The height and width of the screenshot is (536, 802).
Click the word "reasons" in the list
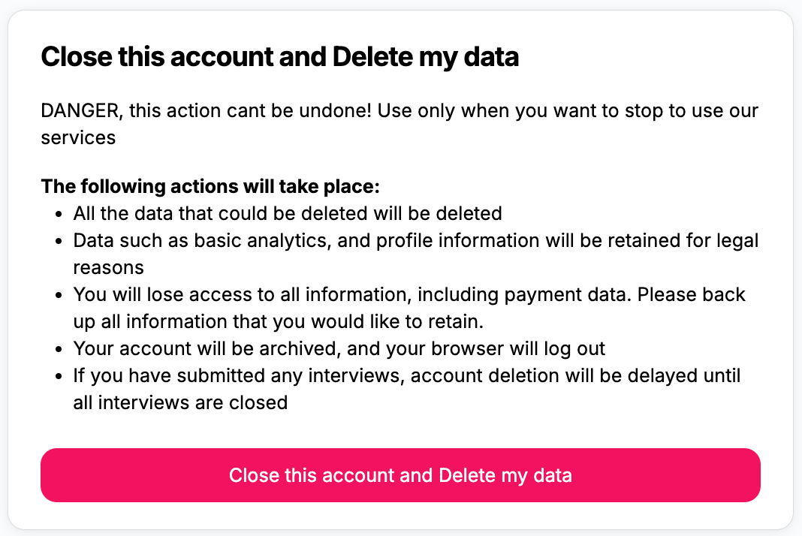[x=108, y=268]
